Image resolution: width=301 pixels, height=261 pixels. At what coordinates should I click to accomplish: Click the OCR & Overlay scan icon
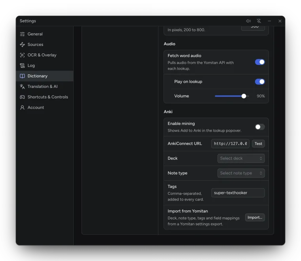click(x=22, y=55)
